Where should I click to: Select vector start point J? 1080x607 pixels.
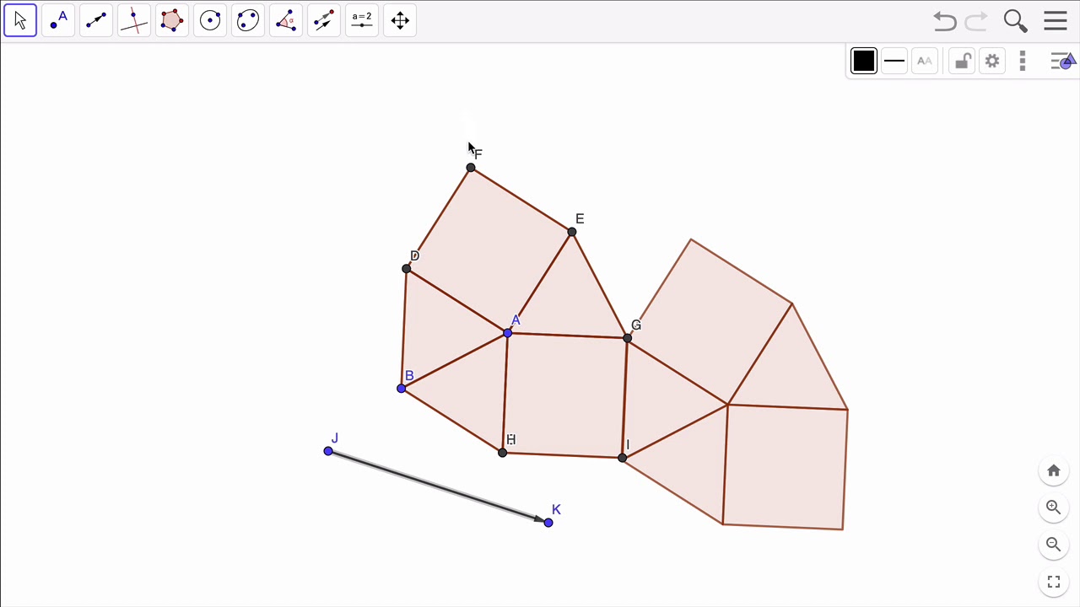point(328,452)
